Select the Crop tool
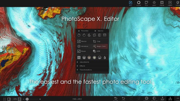Image resolution: width=180 pixels, height=101 pixels. click(97, 41)
